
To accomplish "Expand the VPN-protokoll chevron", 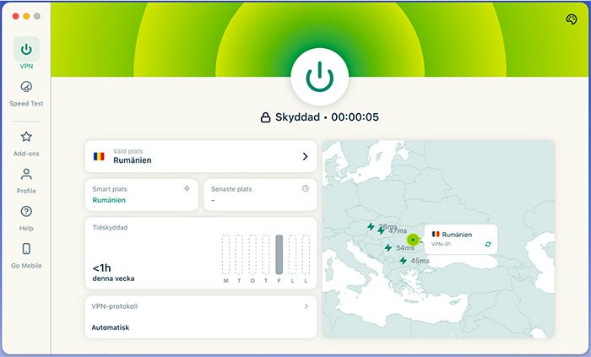I will (x=306, y=306).
